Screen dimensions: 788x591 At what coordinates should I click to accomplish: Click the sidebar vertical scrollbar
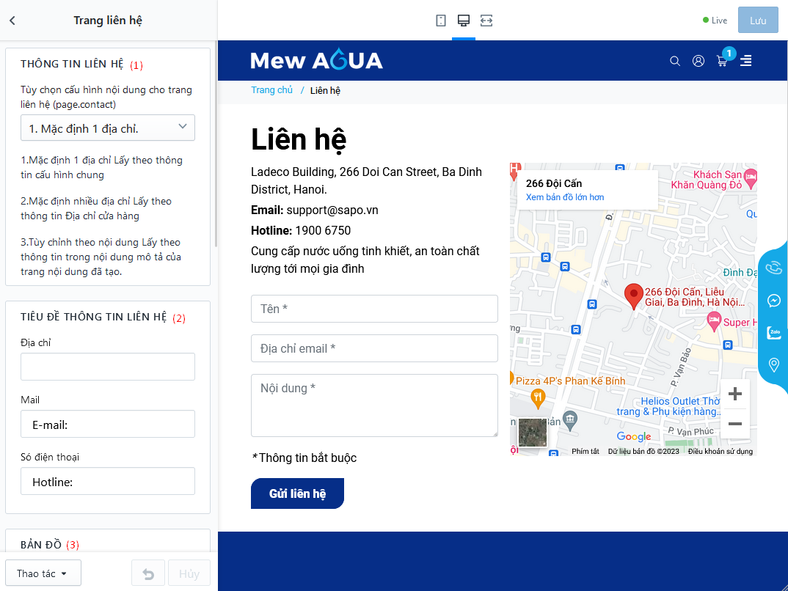216,144
